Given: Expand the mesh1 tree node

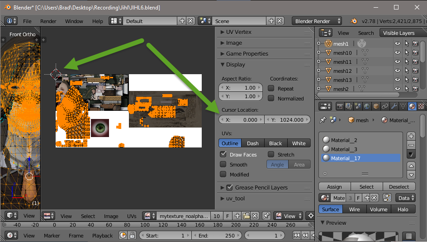Looking at the screenshot, I should (318, 43).
